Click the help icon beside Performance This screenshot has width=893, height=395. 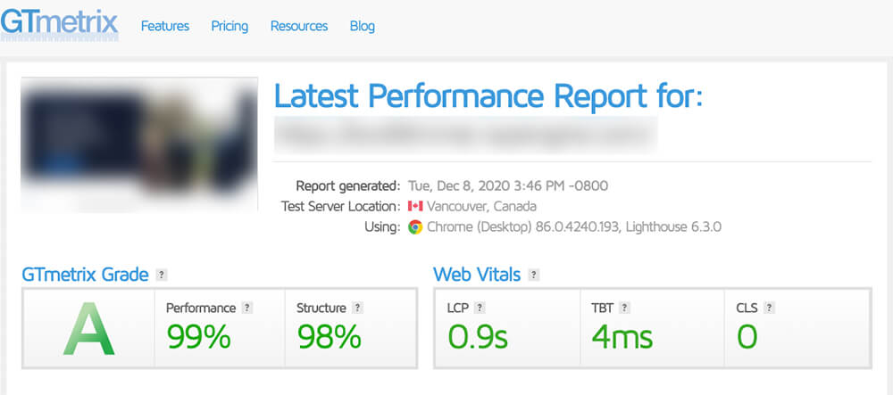pyautogui.click(x=246, y=308)
